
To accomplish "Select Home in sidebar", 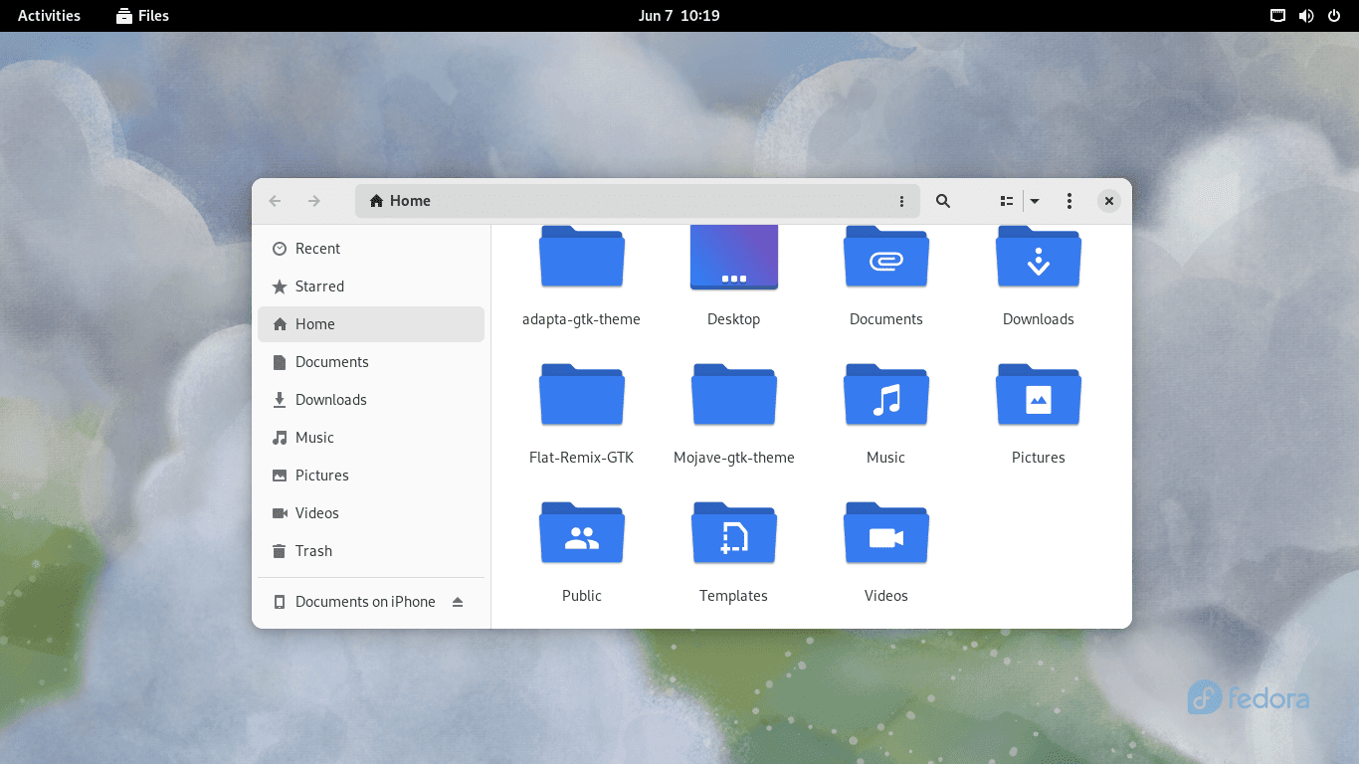I will (371, 324).
